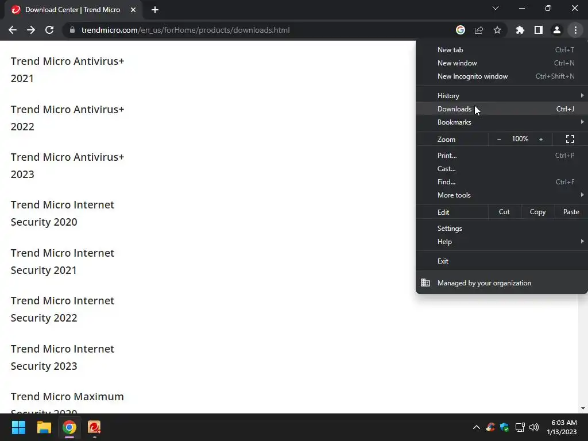Enter full screen mode from Zoom row
Viewport: 588px width, 441px height.
pyautogui.click(x=570, y=139)
